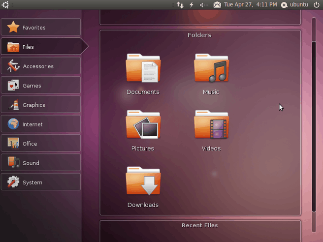Screen dimensions: 323x242
Task: Select the Sound category label
Action: [31, 163]
